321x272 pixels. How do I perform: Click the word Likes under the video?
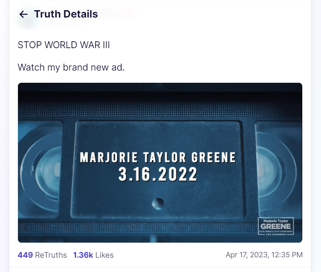tap(104, 255)
